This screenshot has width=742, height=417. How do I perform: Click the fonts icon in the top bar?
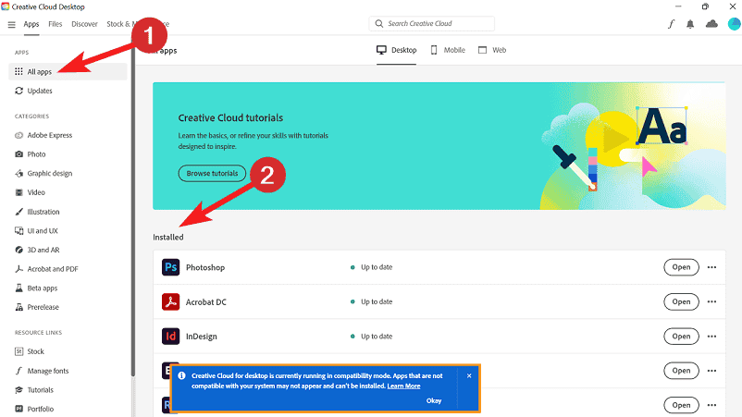671,24
